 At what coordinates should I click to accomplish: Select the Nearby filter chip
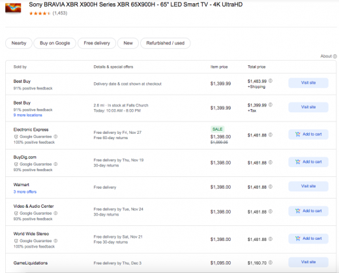(19, 43)
